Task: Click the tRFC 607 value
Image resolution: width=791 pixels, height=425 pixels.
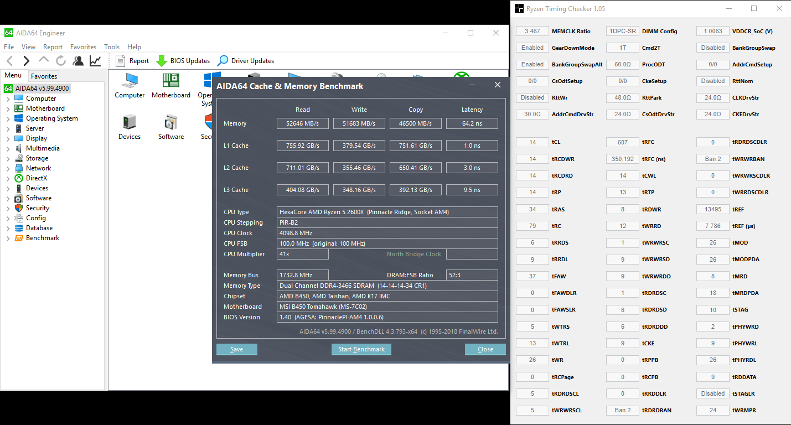Action: (623, 142)
